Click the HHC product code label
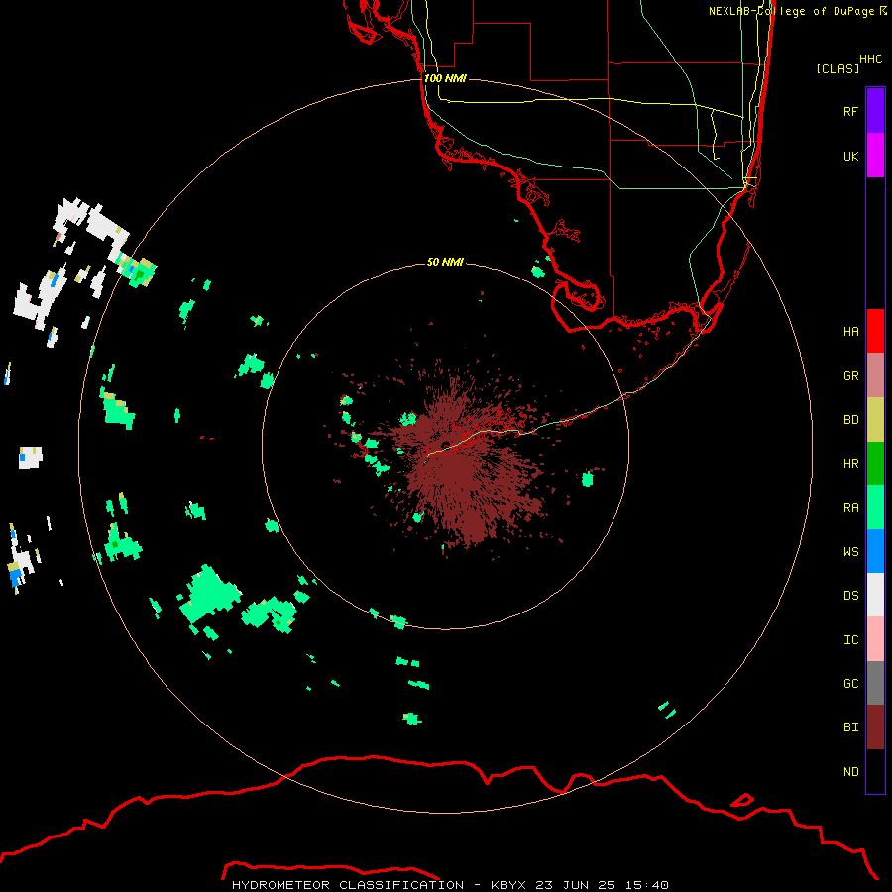892x892 pixels. pos(870,59)
